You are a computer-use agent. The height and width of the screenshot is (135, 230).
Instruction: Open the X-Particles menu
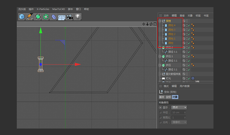[43, 9]
